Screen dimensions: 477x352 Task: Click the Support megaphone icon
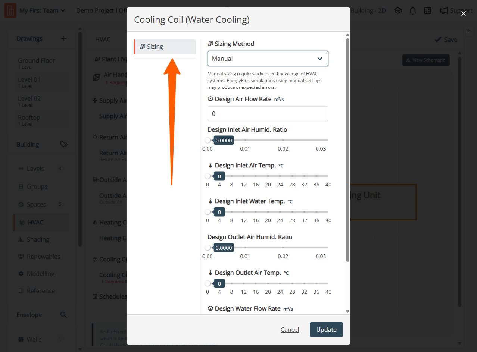coord(444,10)
